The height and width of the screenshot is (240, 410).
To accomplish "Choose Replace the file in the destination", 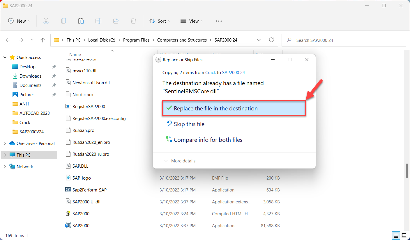I will coord(234,108).
